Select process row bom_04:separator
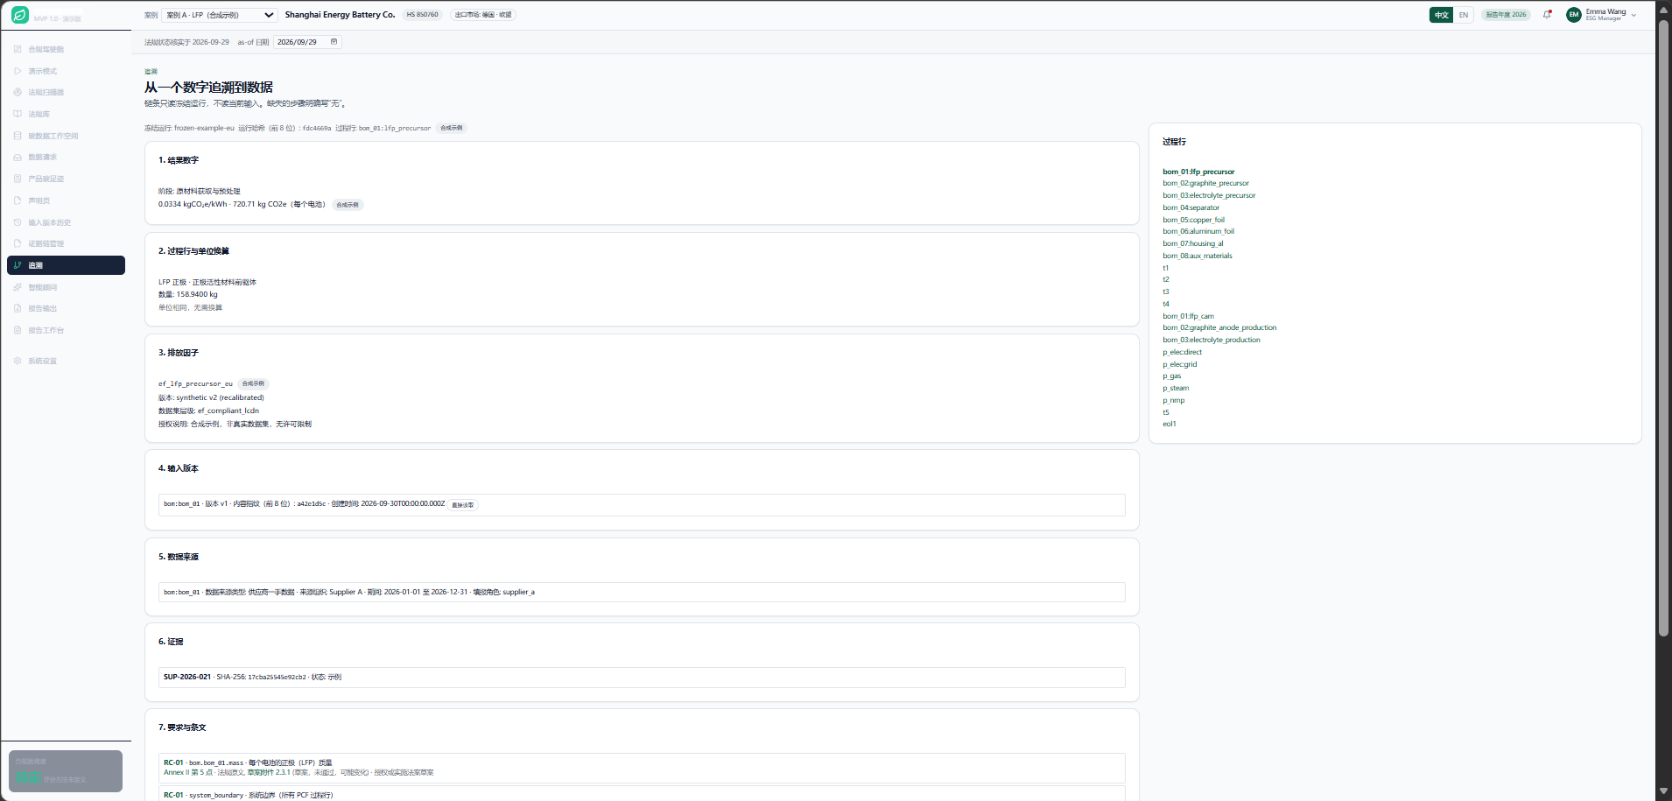The image size is (1672, 801). [x=1191, y=207]
